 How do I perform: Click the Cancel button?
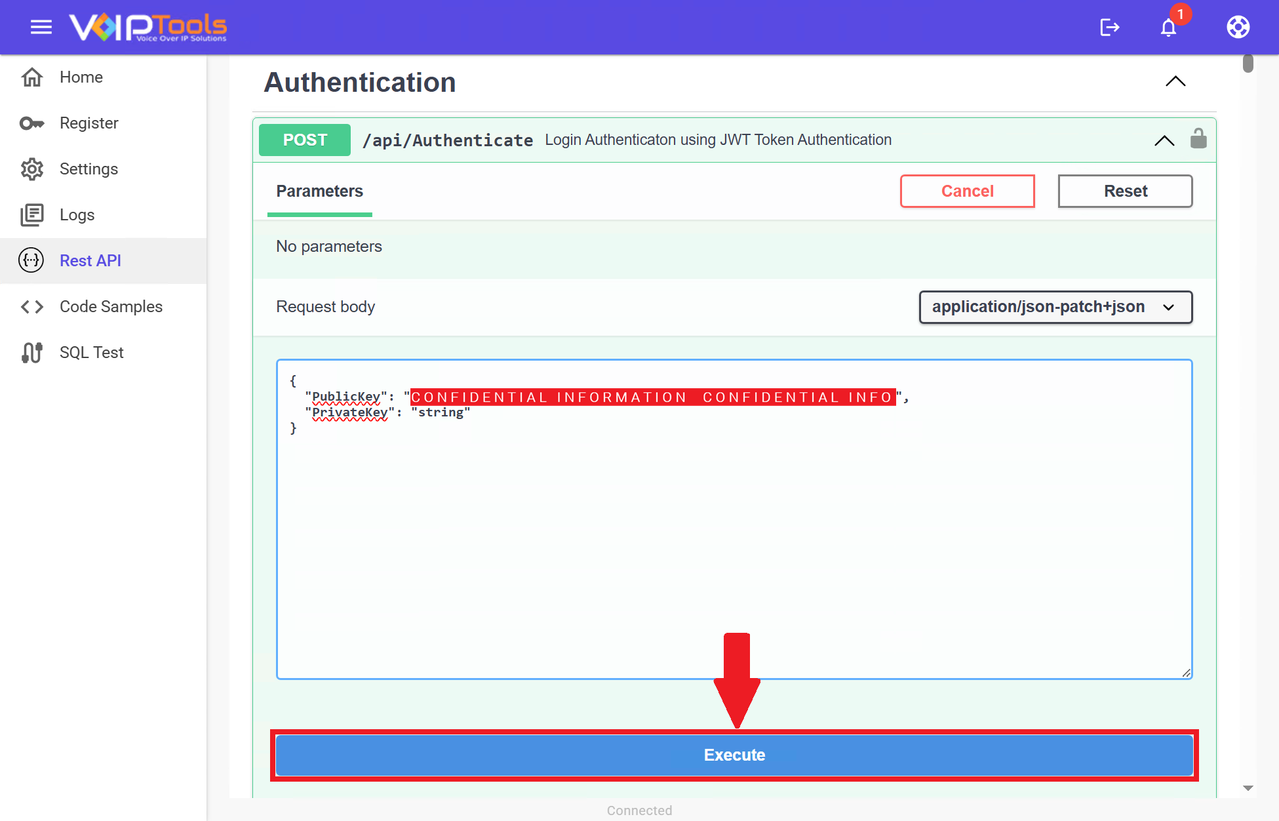coord(967,191)
